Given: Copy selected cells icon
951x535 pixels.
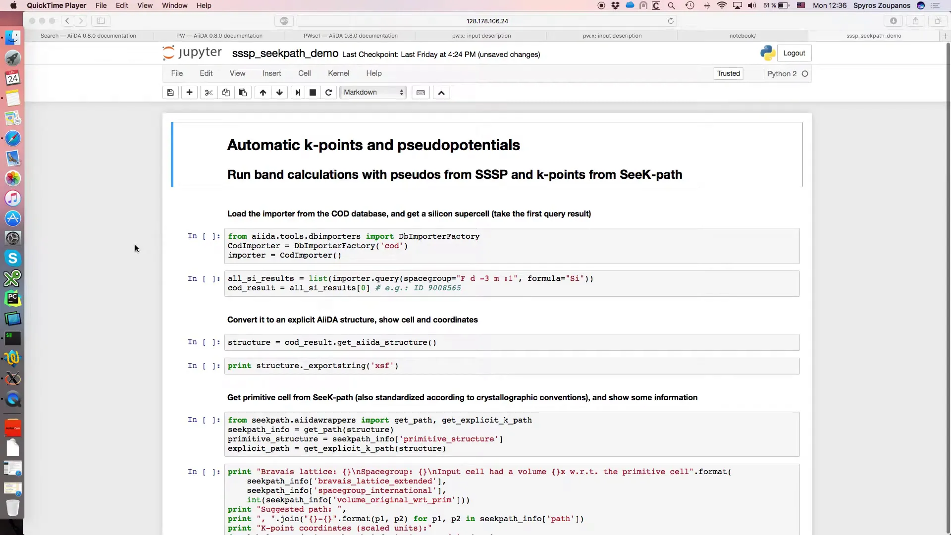Looking at the screenshot, I should pyautogui.click(x=226, y=93).
